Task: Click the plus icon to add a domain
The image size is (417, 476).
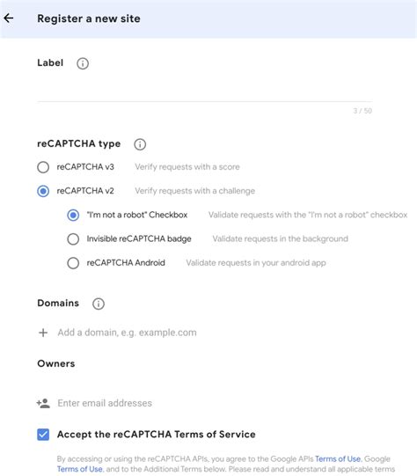Action: 43,333
